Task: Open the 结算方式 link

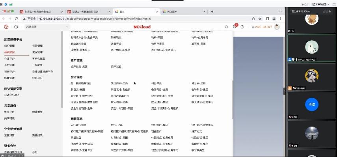Action: pyautogui.click(x=197, y=131)
